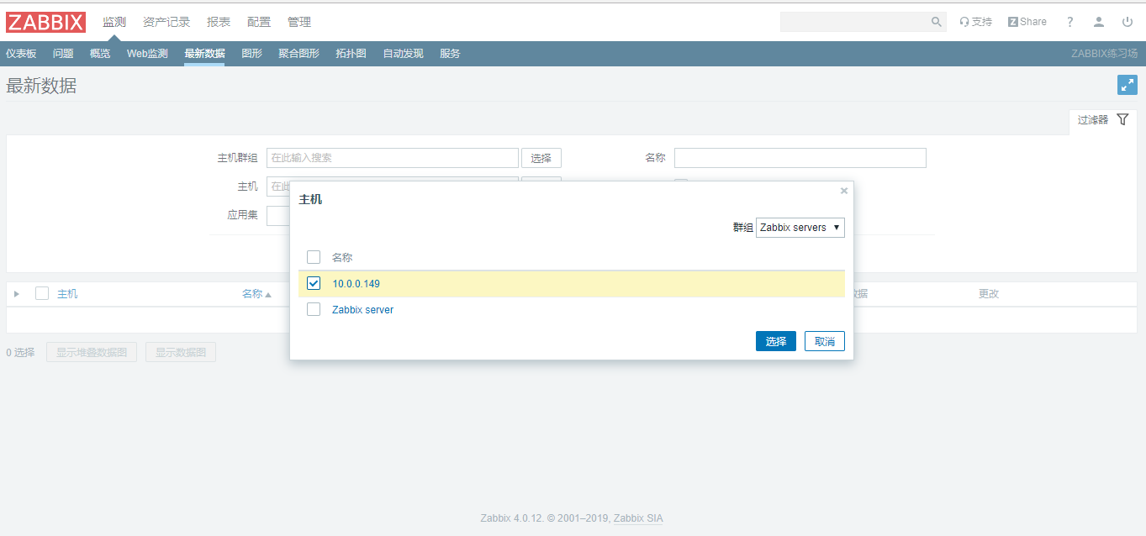Open the user profile icon
Image resolution: width=1146 pixels, height=536 pixels.
coord(1099,22)
